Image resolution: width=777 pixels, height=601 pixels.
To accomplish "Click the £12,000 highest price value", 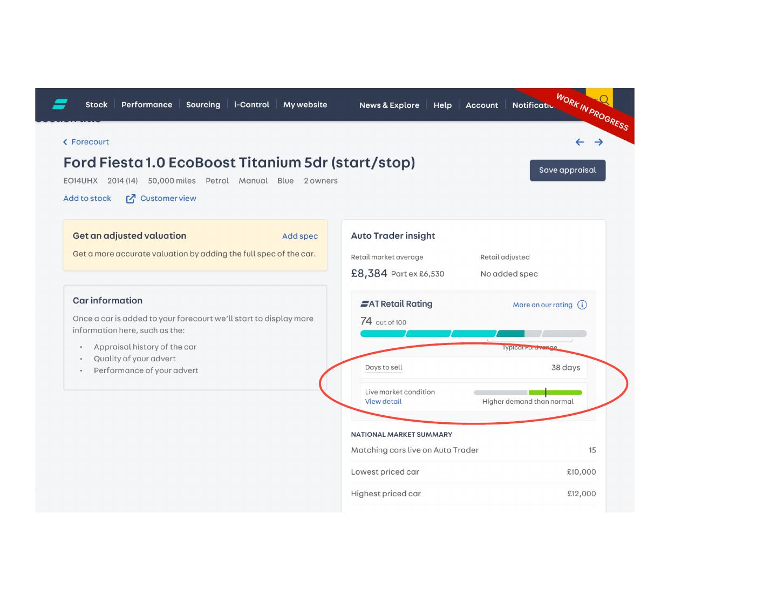I will [582, 493].
